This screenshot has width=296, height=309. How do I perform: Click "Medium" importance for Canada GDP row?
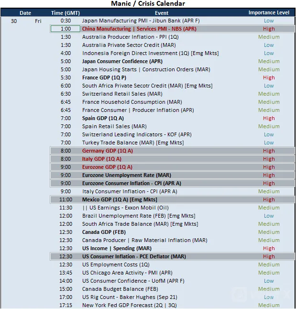click(269, 232)
